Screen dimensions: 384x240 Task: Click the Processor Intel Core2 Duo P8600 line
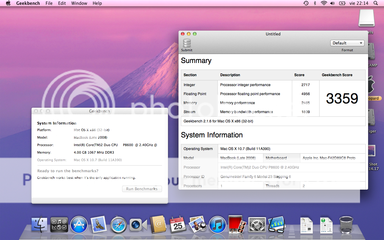click(115, 145)
